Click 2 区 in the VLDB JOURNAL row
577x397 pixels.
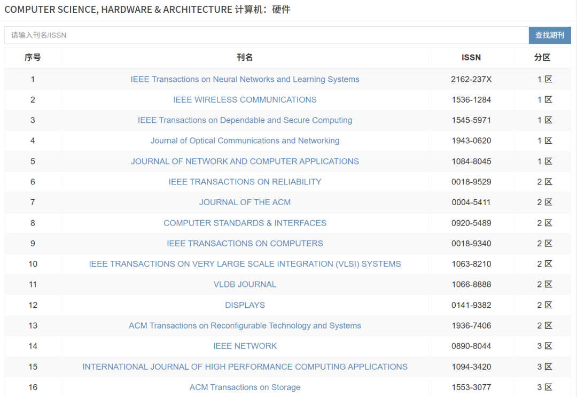pos(544,284)
